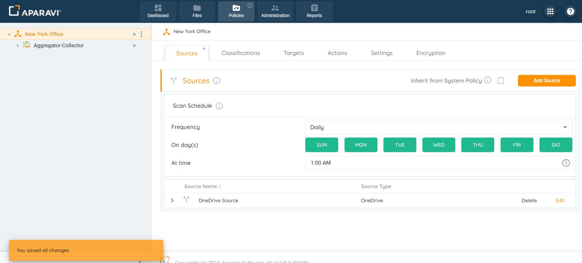The height and width of the screenshot is (263, 582).
Task: Click the Inherit from System Policy info icon
Action: pyautogui.click(x=487, y=80)
